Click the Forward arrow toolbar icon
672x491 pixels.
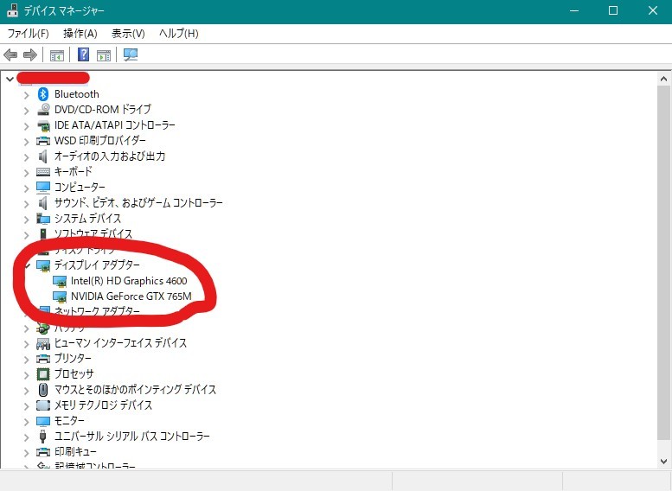pos(30,54)
